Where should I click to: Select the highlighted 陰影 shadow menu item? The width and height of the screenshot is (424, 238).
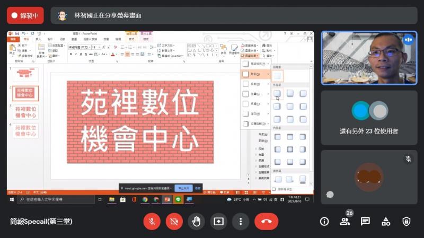[x=255, y=74]
